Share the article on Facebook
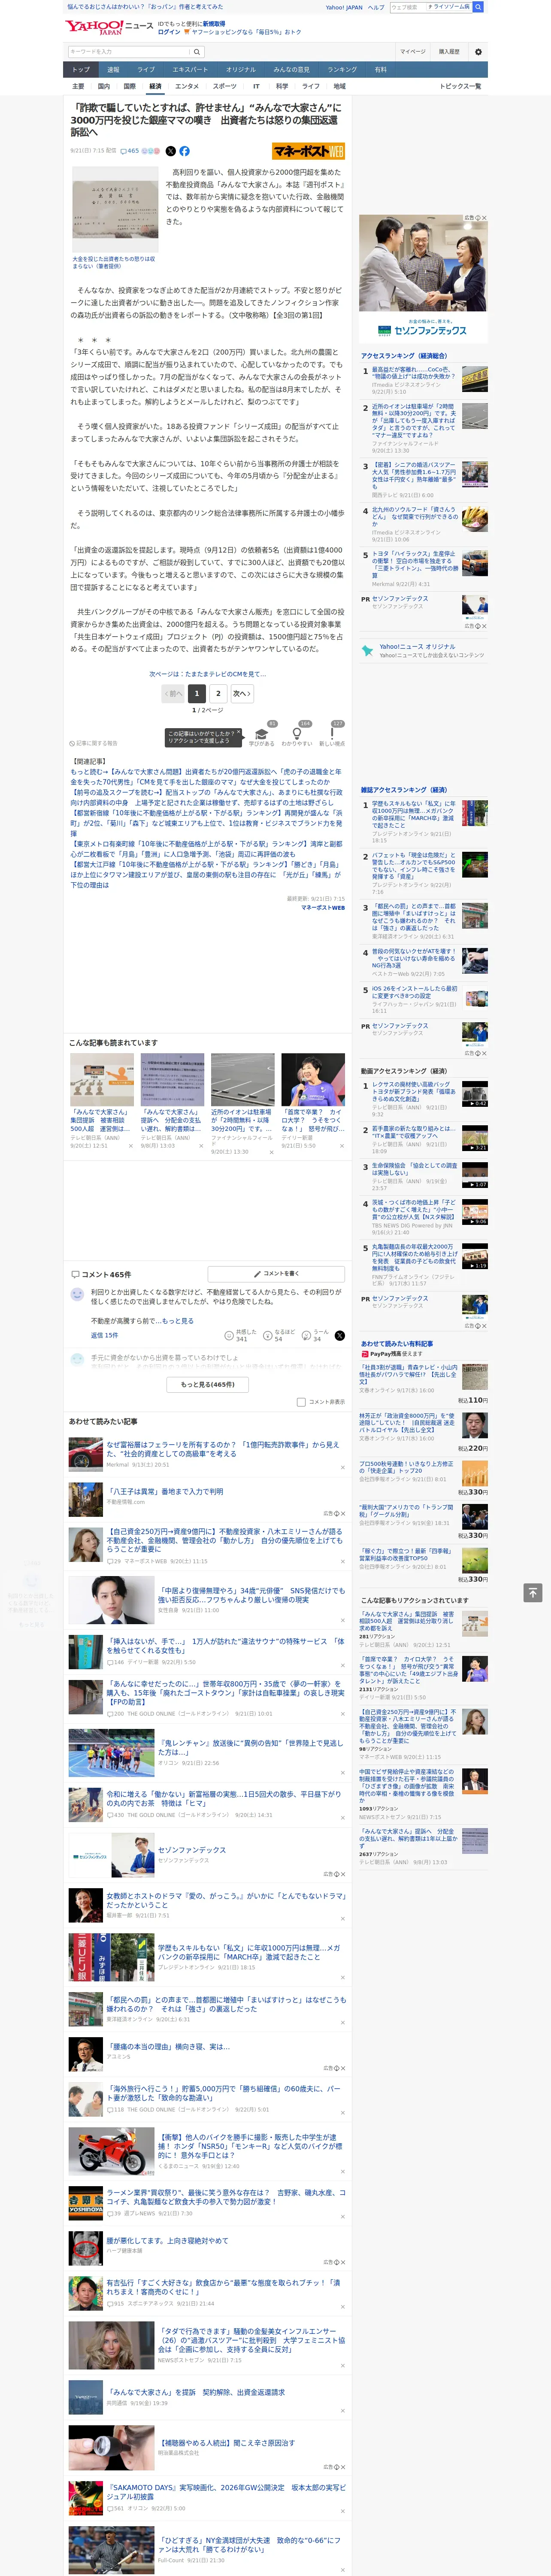 tap(184, 151)
